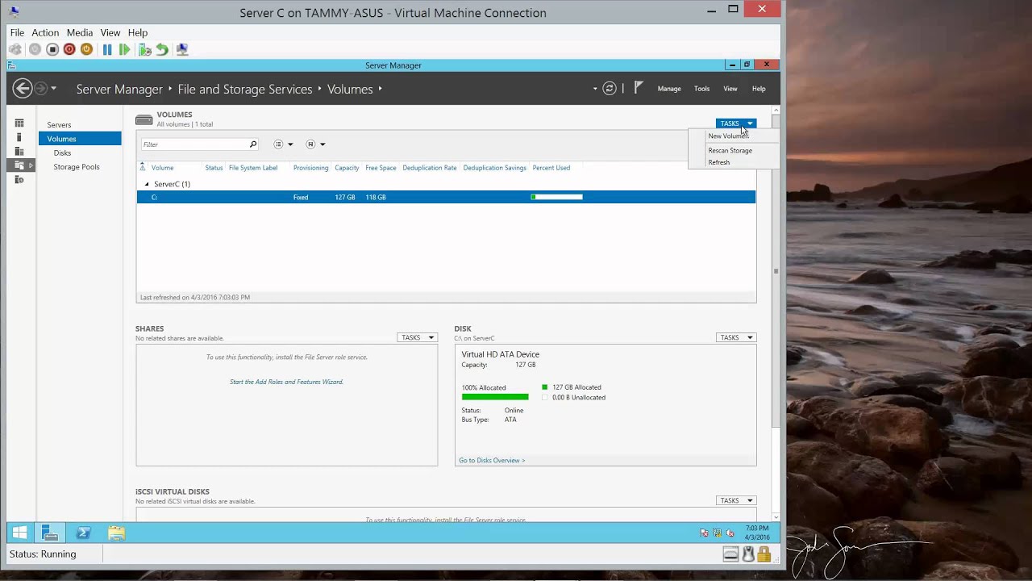
Task: Open dropdown arrow left of refresh icon
Action: coord(595,89)
